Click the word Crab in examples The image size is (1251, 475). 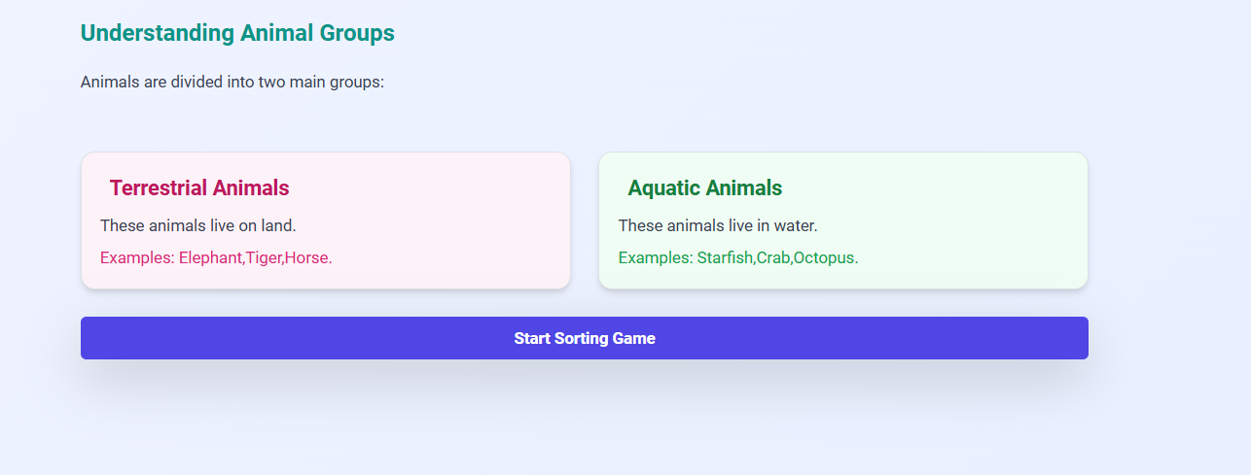(x=772, y=257)
